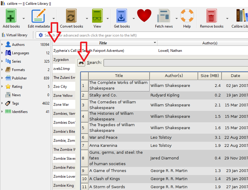Viewport: 248px width, 190px height.
Task: Click the Add books icon
Action: pos(11,16)
